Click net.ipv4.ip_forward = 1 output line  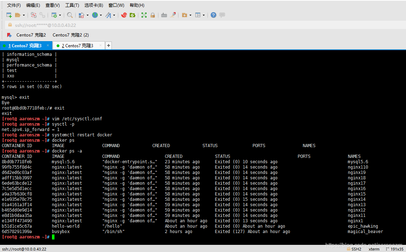tap(30, 129)
